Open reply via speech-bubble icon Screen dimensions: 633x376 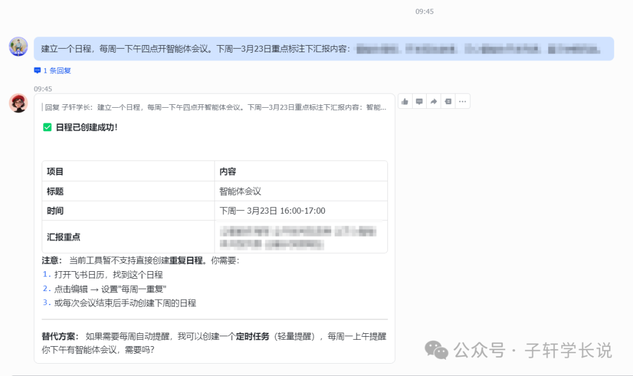pyautogui.click(x=420, y=102)
